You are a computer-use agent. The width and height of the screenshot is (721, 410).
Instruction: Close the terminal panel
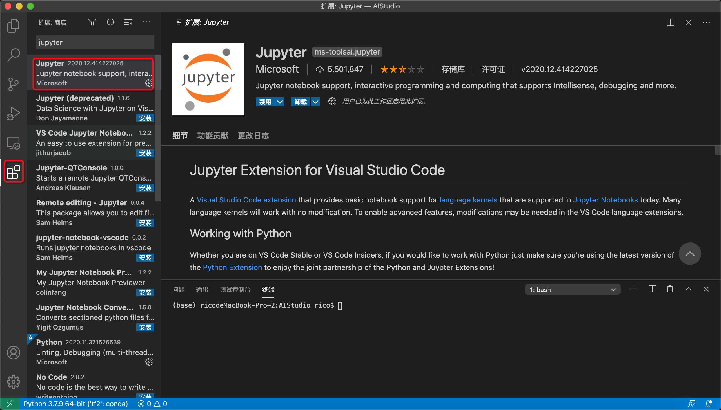tap(706, 289)
